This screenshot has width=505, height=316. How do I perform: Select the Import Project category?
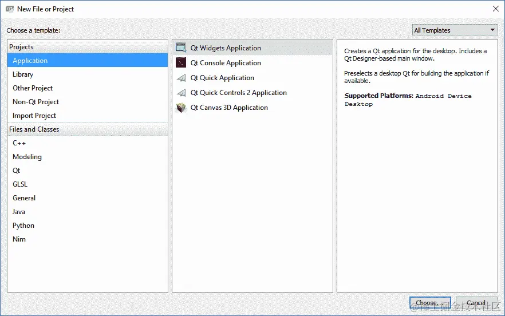[x=88, y=115]
